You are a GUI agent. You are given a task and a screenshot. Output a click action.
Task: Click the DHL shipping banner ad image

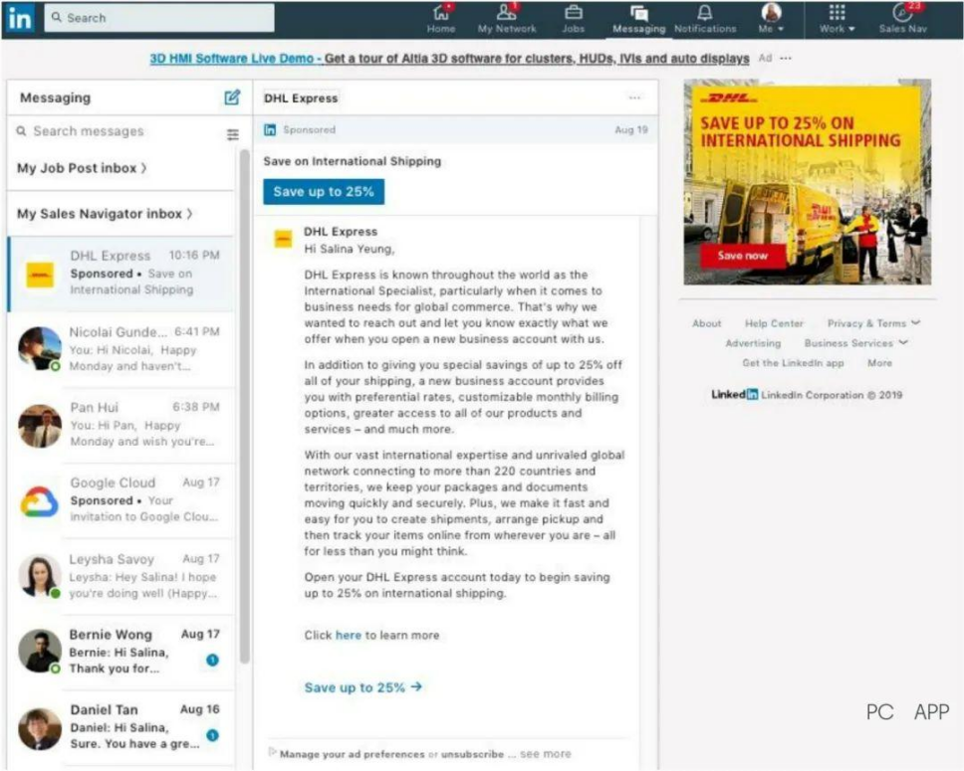pos(808,182)
